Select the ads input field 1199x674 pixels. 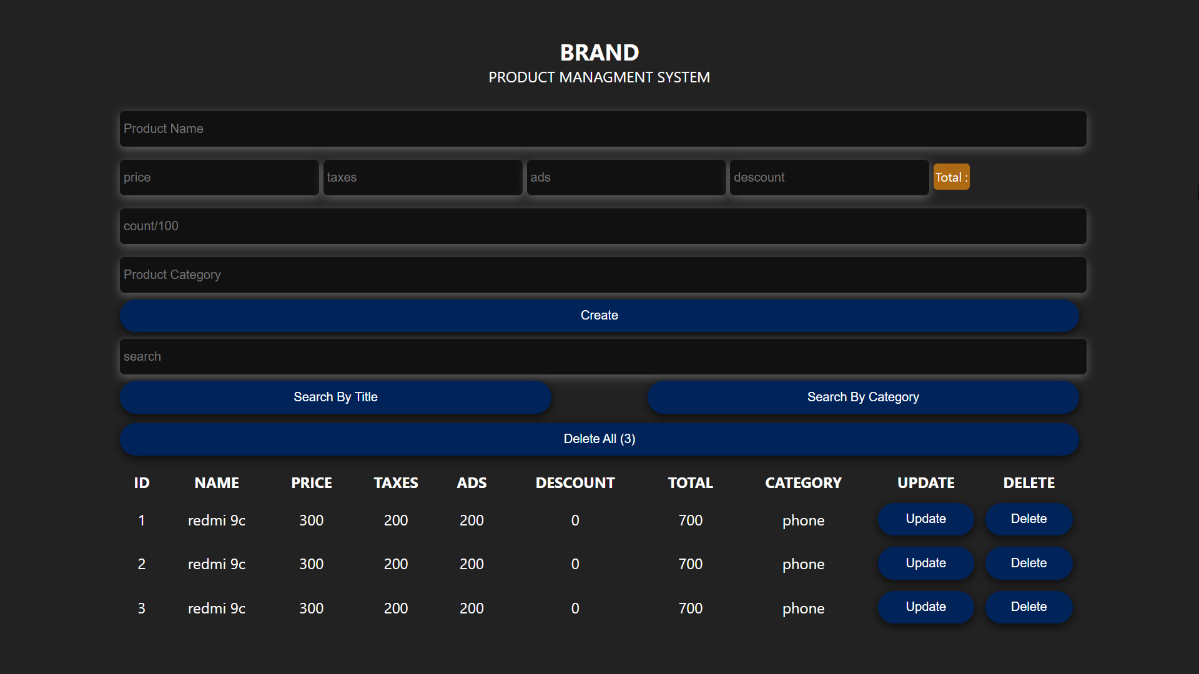(626, 177)
